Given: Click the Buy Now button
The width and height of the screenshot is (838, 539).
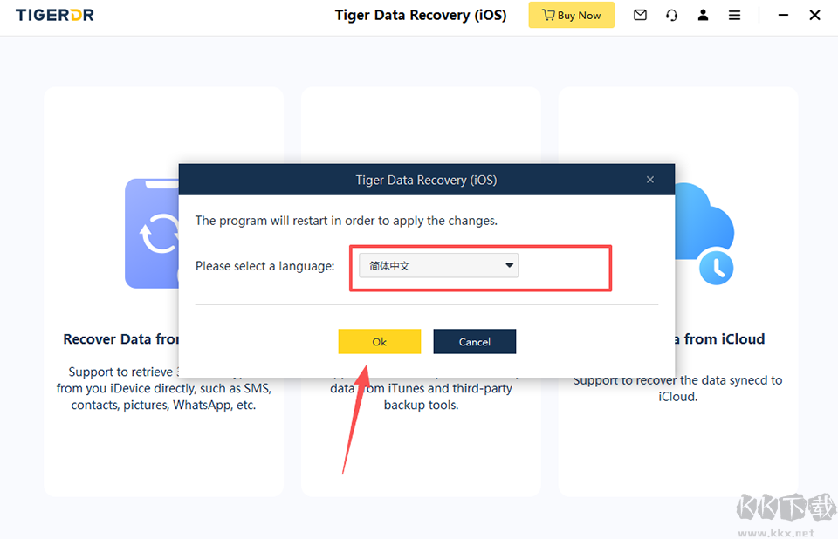Looking at the screenshot, I should (x=571, y=16).
